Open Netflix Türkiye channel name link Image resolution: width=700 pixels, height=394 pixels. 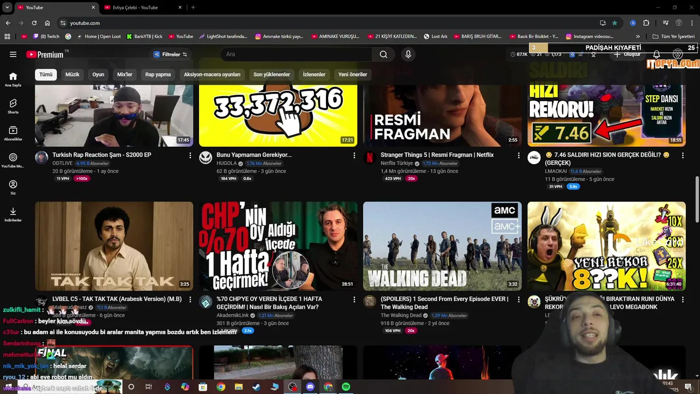click(396, 163)
